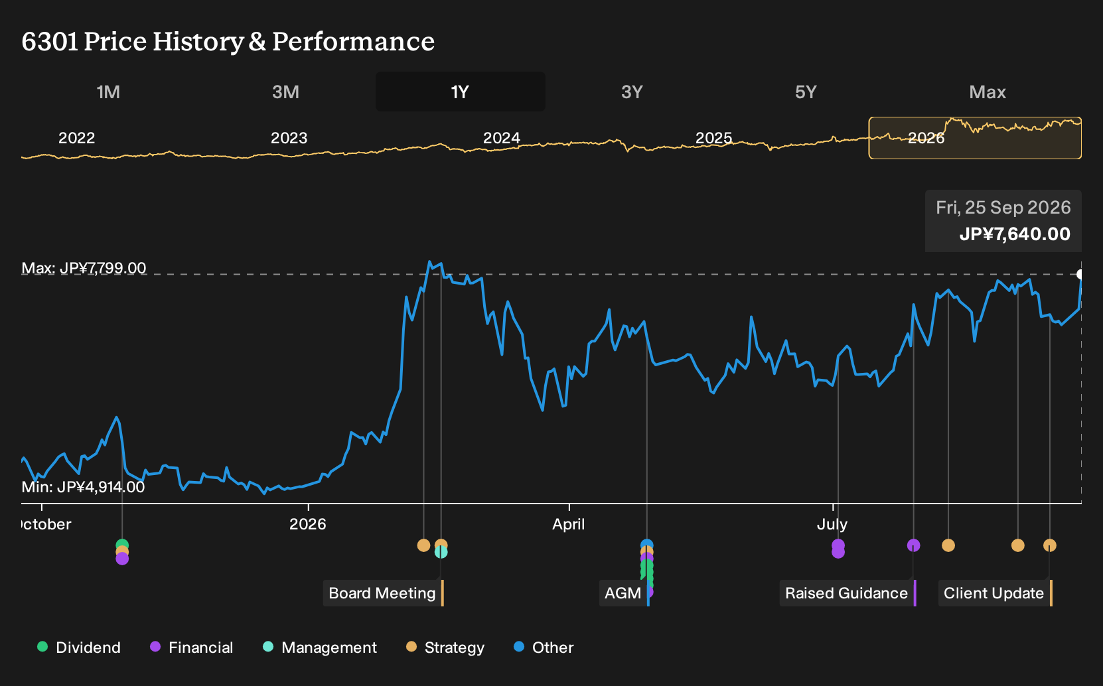Select the purple marker above Raised Guidance
This screenshot has width=1103, height=686.
coord(914,545)
